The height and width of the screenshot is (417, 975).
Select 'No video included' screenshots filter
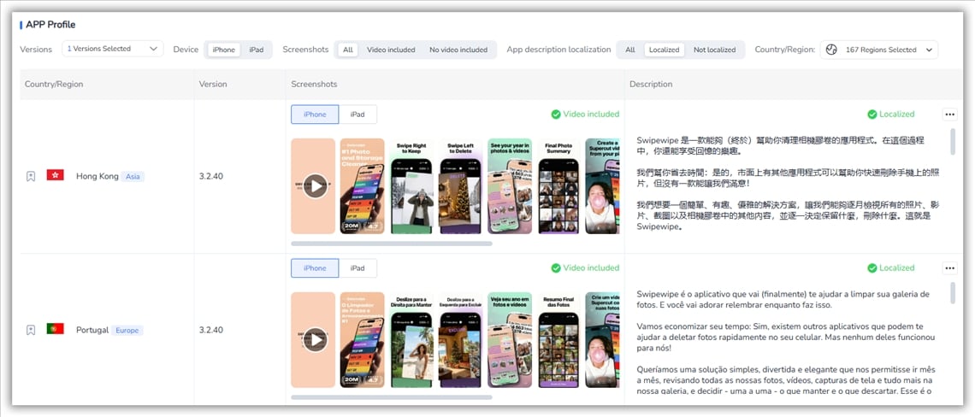pyautogui.click(x=458, y=50)
